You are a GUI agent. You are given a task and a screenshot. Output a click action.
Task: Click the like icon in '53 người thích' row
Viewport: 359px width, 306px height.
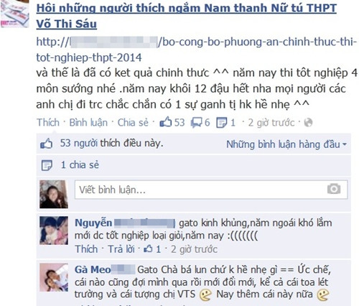point(47,144)
